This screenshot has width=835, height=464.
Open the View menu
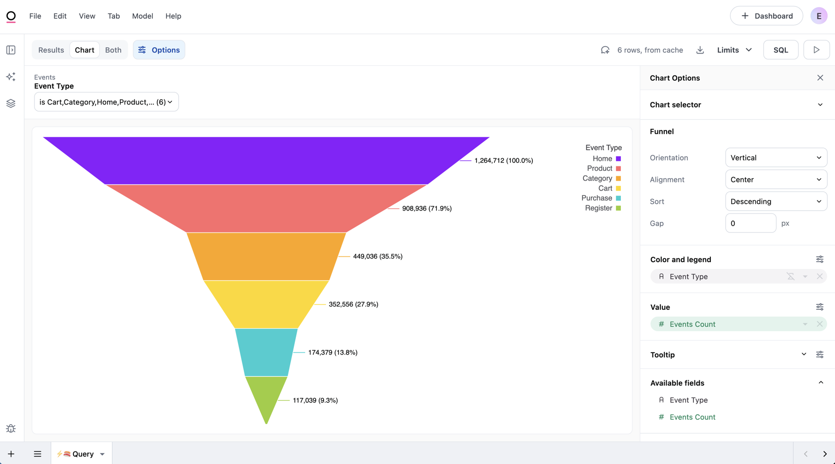[x=87, y=16]
